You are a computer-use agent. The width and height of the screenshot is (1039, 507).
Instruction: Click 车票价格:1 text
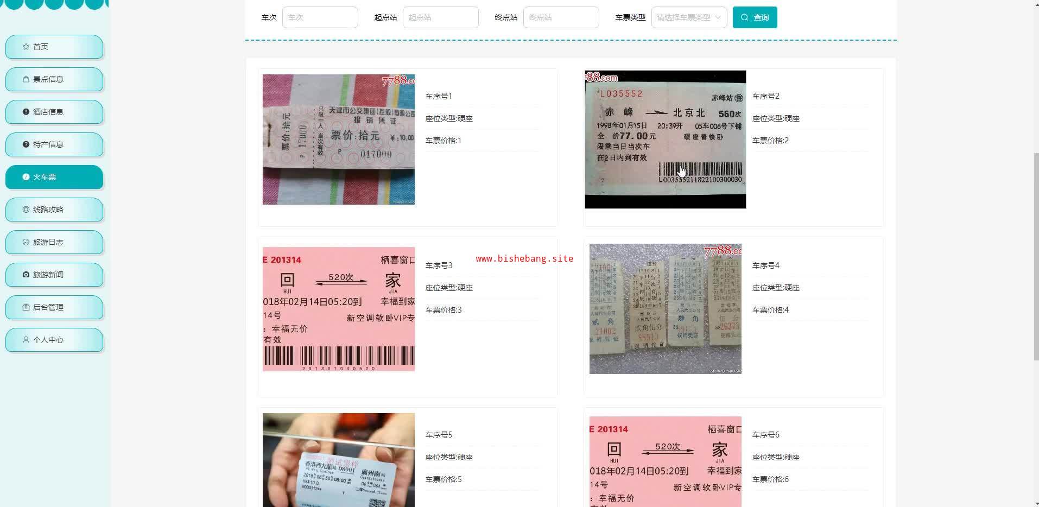click(444, 141)
